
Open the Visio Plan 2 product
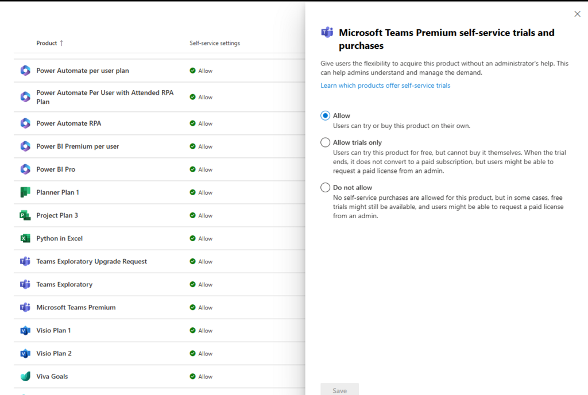pyautogui.click(x=54, y=353)
